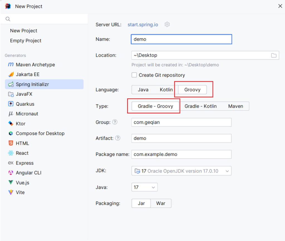Click the Maven Archetype generator icon
This screenshot has width=285, height=241.
click(11, 65)
